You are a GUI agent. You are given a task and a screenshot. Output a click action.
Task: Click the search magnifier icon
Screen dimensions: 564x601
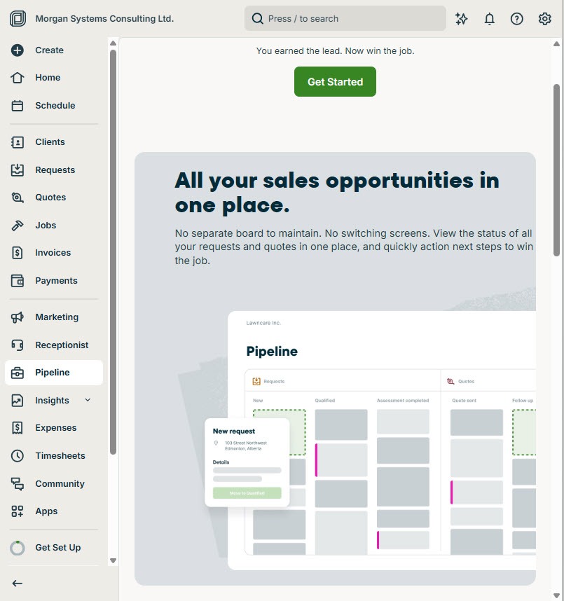[257, 18]
